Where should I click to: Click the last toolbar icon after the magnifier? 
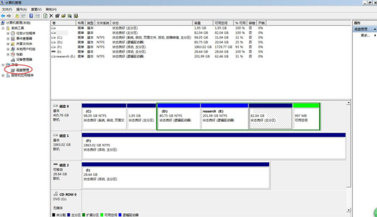(76, 16)
